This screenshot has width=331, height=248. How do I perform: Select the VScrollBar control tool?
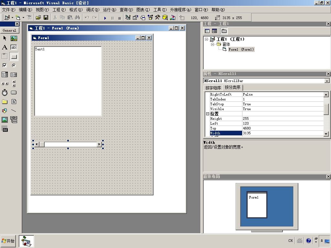[14, 84]
